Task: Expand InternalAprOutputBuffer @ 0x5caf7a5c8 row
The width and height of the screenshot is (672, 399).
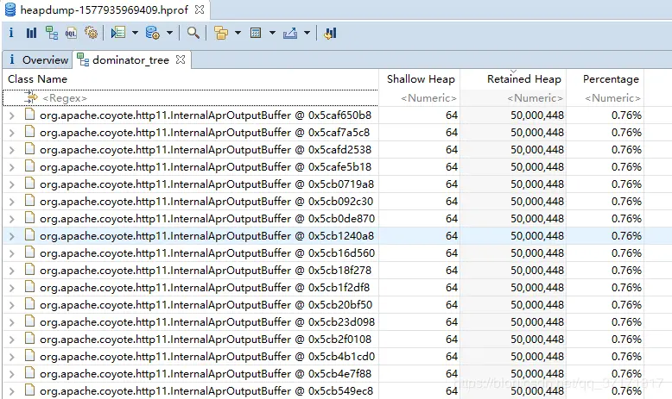Action: click(x=12, y=133)
